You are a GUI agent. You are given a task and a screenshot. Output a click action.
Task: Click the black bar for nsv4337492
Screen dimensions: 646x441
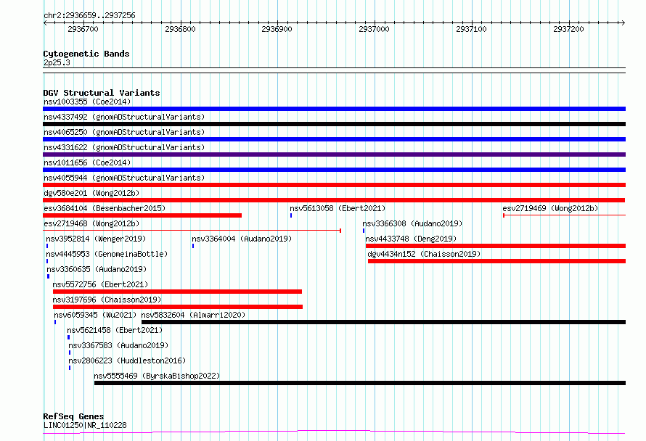(334, 124)
